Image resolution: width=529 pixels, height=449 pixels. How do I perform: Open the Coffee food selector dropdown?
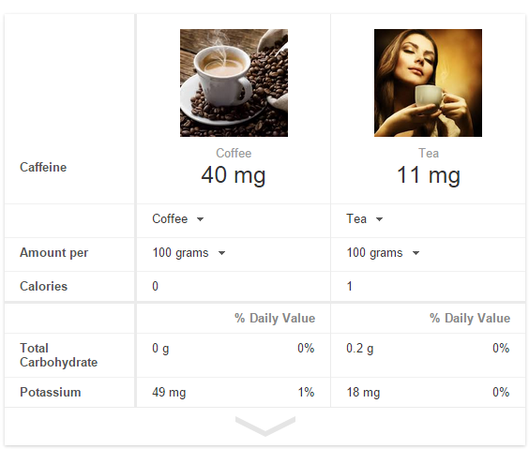pos(178,219)
